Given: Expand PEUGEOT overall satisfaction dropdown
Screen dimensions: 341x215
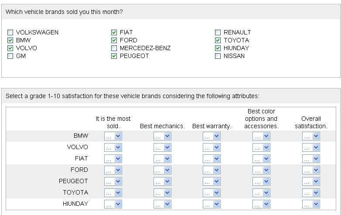Looking at the screenshot, I should click(311, 181).
